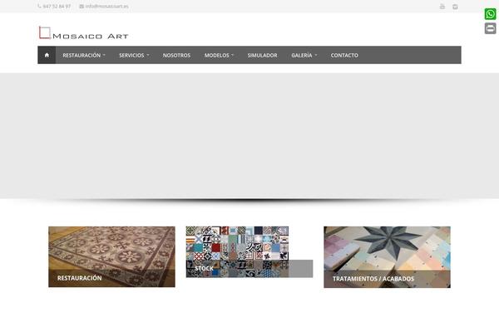The width and height of the screenshot is (499, 333).
Task: Expand the Restauración menu dropdown
Action: pos(84,55)
